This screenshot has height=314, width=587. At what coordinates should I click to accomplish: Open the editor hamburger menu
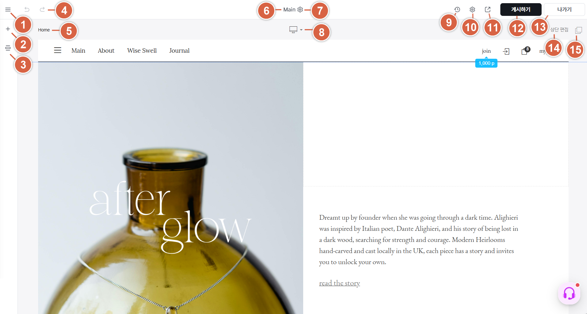click(8, 10)
